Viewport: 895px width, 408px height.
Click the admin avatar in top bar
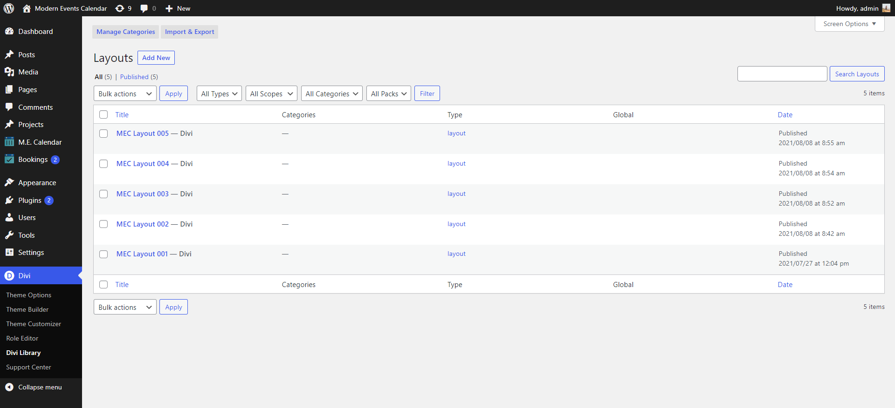[x=886, y=8]
